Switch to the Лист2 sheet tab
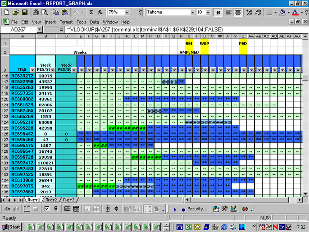309x232 pixels. 51,200
